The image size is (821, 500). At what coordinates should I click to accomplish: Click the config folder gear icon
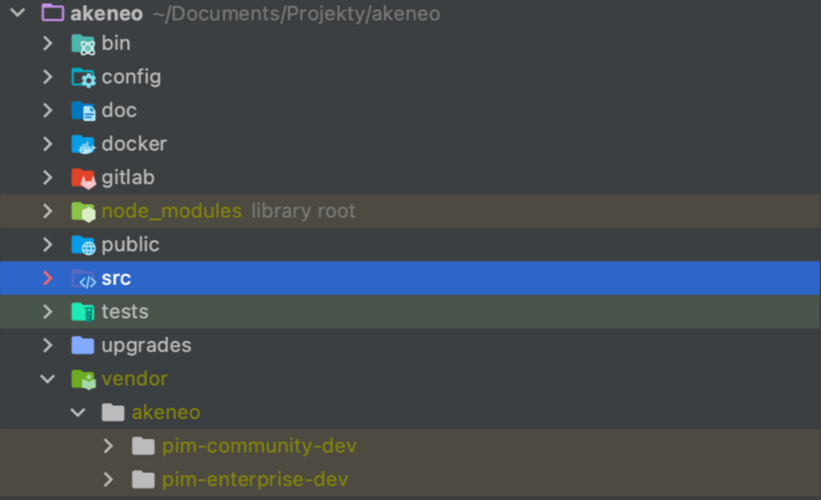pyautogui.click(x=83, y=78)
